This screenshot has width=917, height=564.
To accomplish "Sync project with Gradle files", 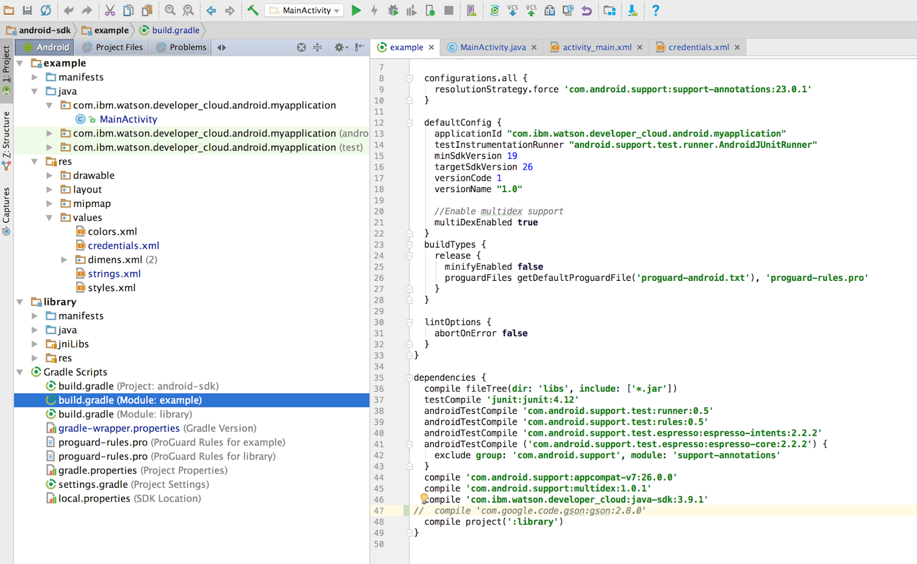I will (495, 10).
